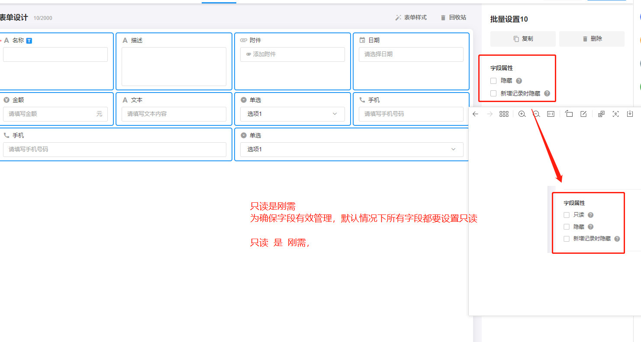Screen dimensions: 641x342
Task: Click the back arrow in image viewer toolbar
Action: point(475,114)
